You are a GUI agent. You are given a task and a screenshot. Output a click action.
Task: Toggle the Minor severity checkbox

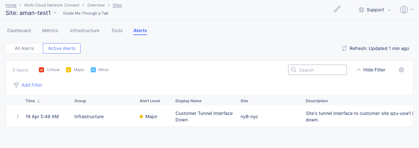(93, 70)
